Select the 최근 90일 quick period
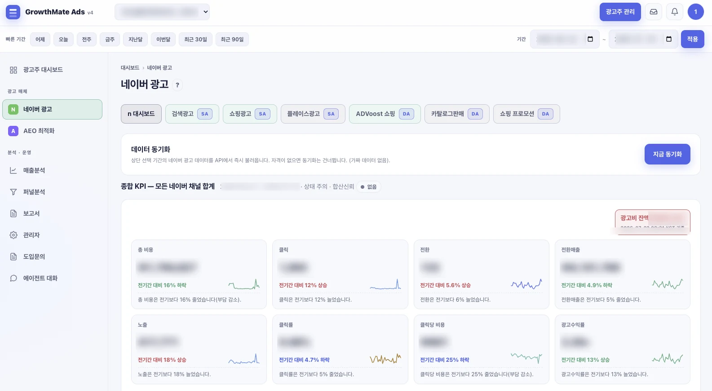The image size is (712, 391). point(232,40)
